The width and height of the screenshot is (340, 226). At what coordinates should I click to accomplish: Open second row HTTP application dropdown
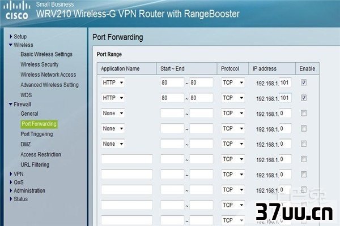click(x=113, y=98)
